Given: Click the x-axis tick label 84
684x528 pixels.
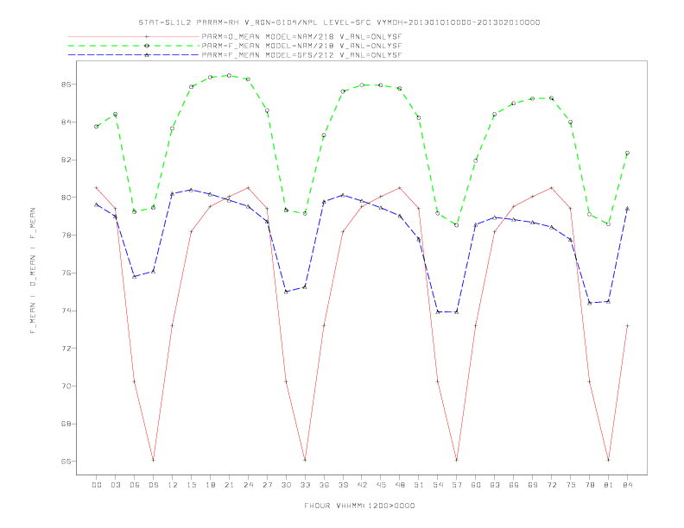Looking at the screenshot, I should coord(627,485).
